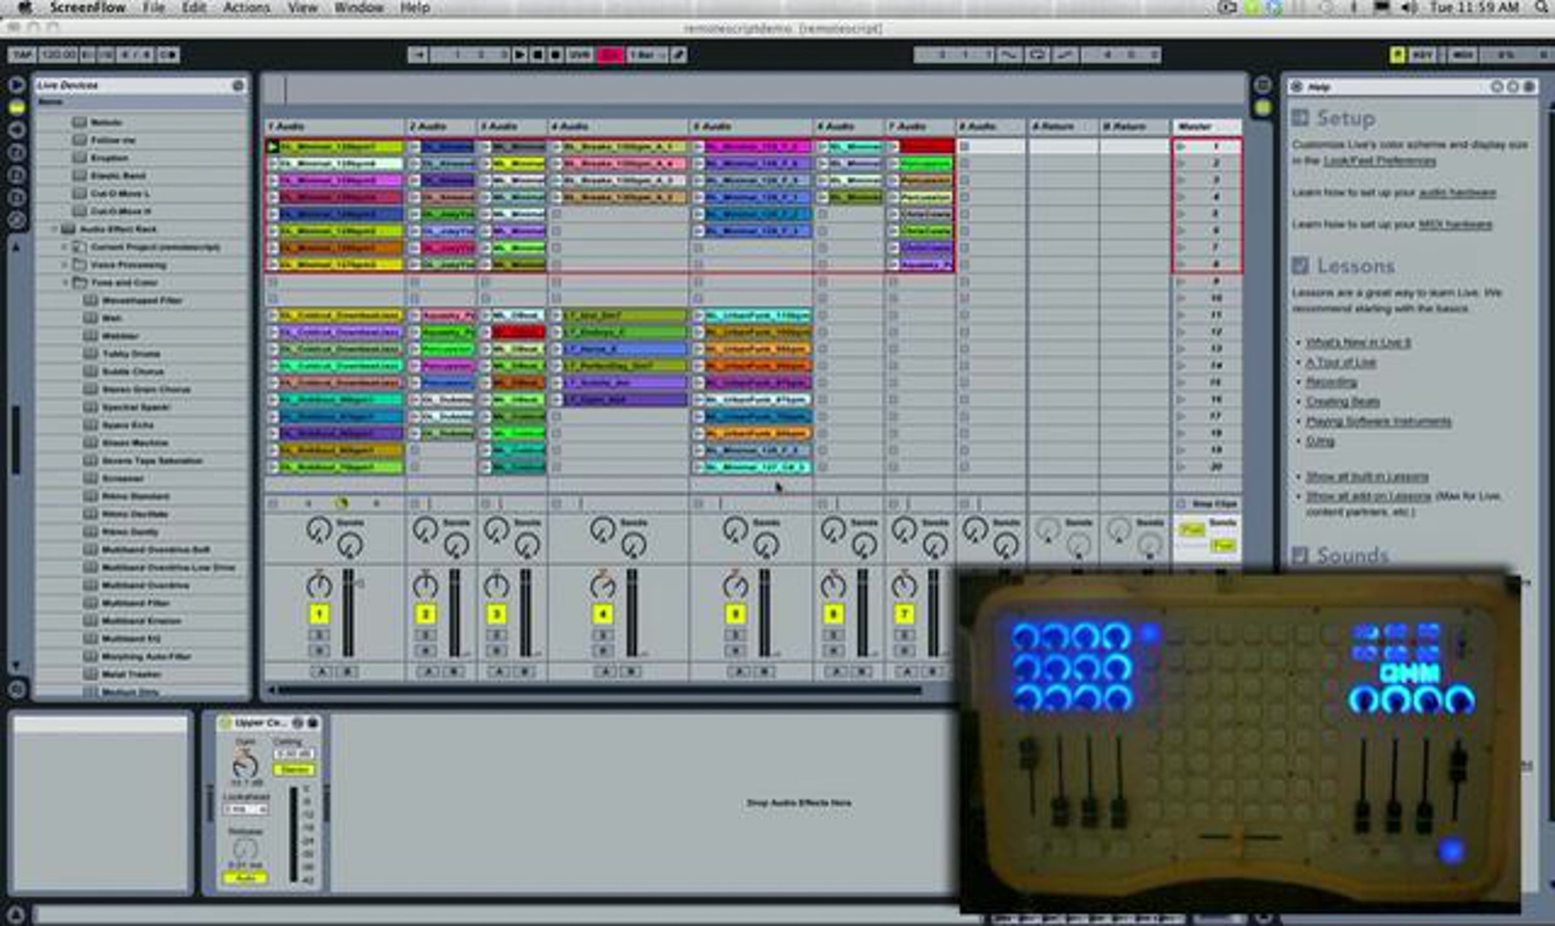Toggle the metronome button
The height and width of the screenshot is (926, 1555).
click(x=167, y=55)
